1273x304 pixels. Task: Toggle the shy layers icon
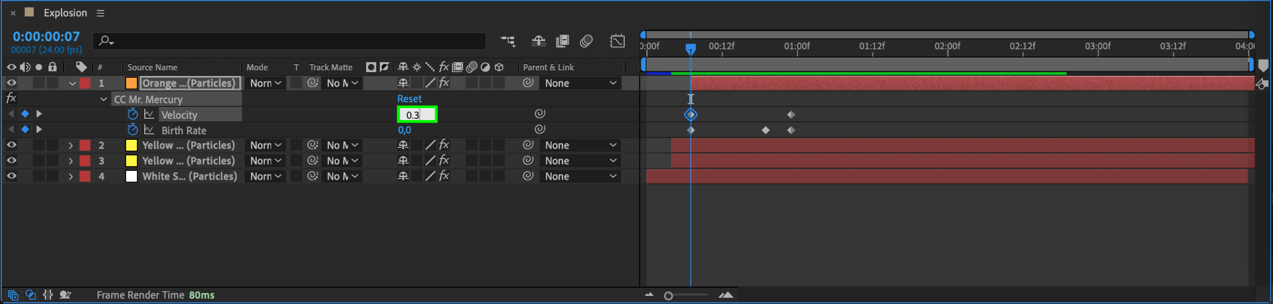pyautogui.click(x=538, y=41)
